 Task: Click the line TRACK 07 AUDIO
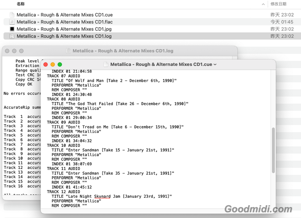click(x=64, y=76)
